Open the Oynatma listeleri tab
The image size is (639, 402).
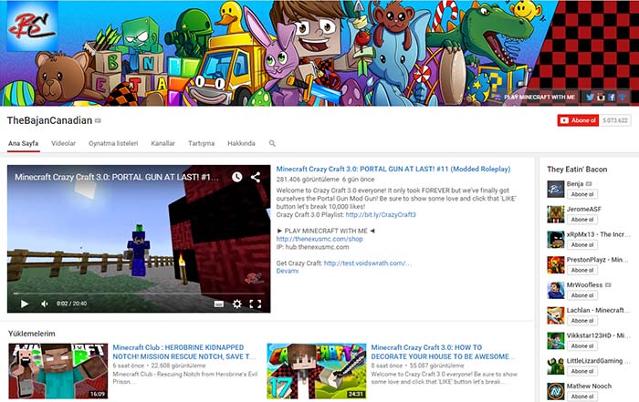(x=113, y=144)
